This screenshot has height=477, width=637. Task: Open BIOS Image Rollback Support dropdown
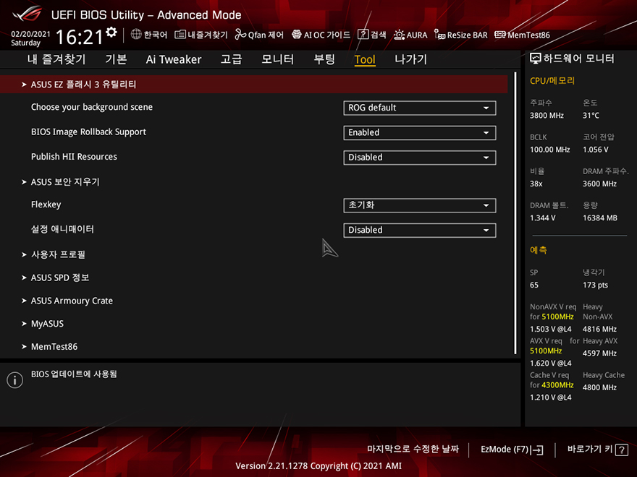[420, 133]
